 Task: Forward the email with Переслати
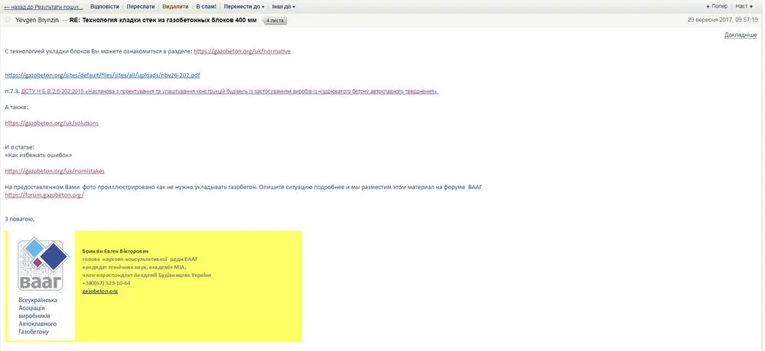tap(141, 7)
